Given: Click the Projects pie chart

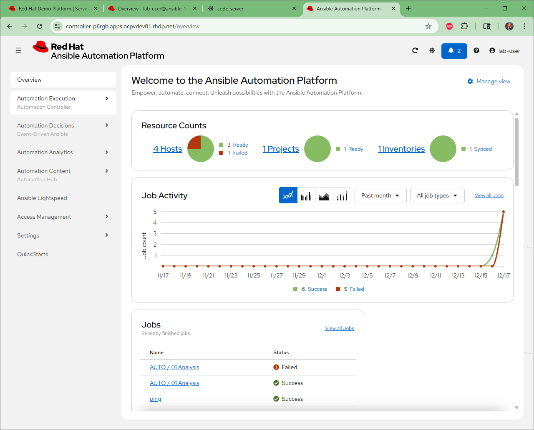Looking at the screenshot, I should (317, 149).
